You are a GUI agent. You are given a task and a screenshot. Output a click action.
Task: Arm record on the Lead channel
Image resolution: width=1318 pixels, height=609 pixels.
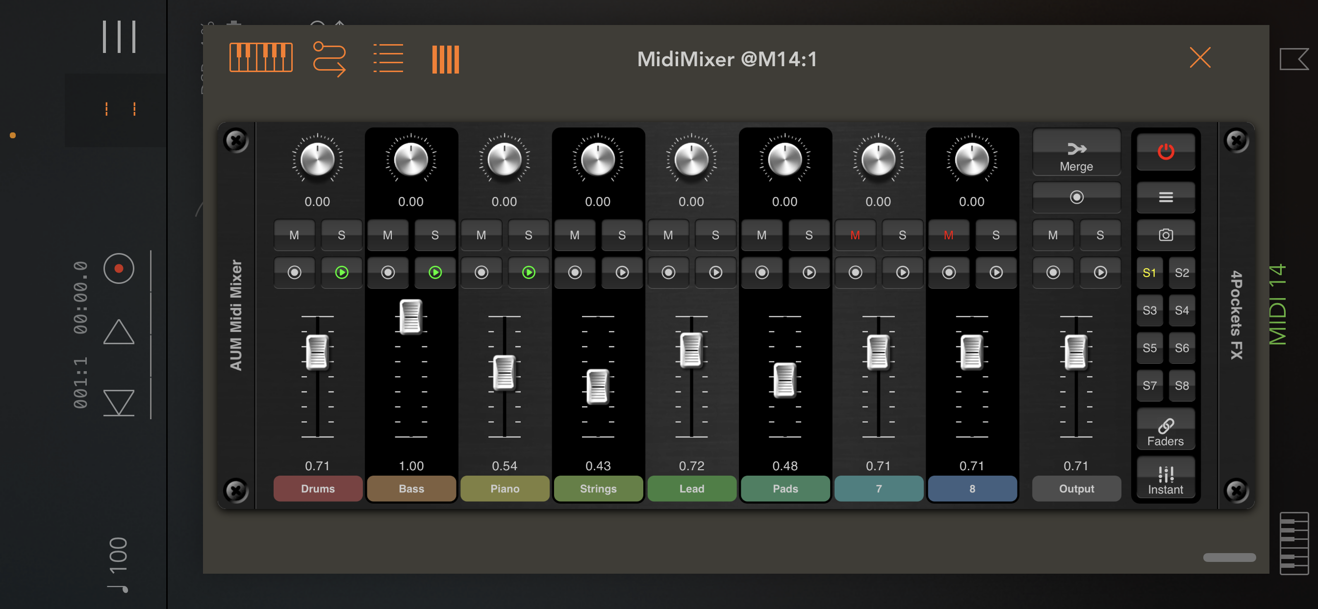668,273
